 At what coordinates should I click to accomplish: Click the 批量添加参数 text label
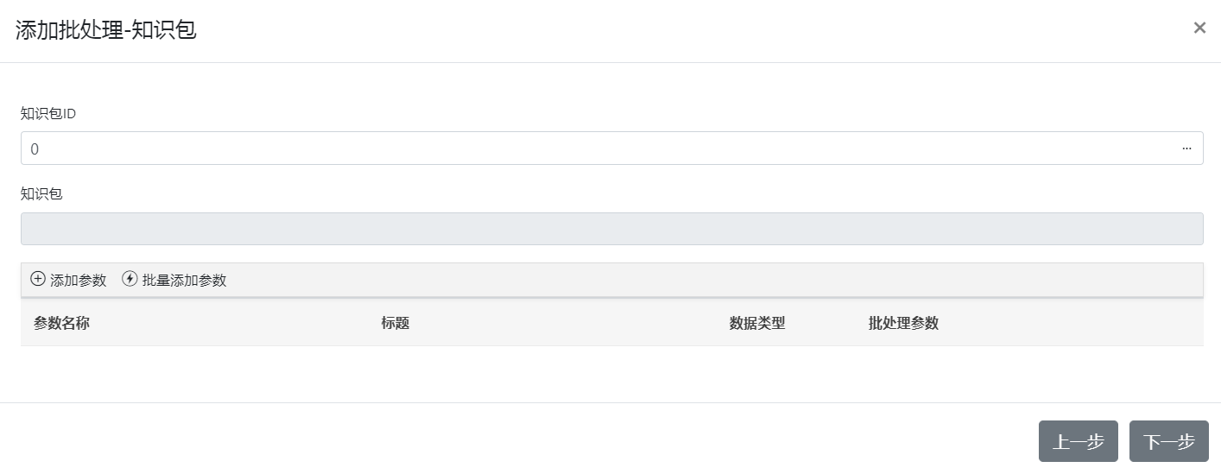pos(184,280)
